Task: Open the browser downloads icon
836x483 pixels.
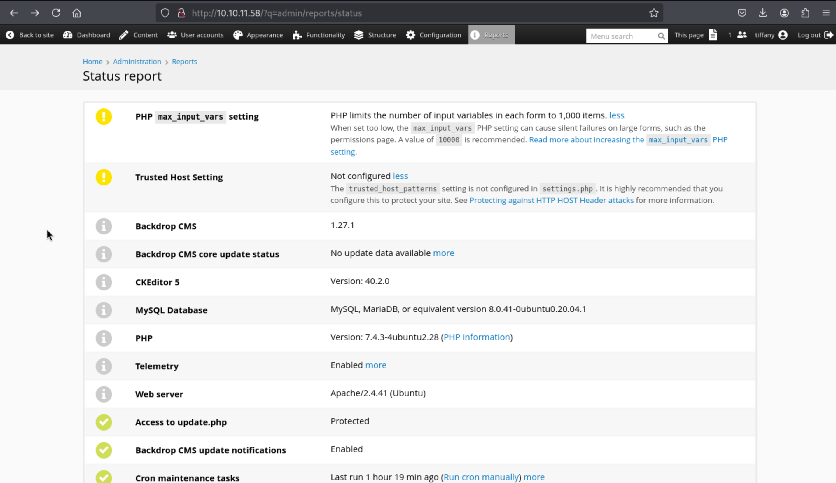Action: pyautogui.click(x=763, y=13)
